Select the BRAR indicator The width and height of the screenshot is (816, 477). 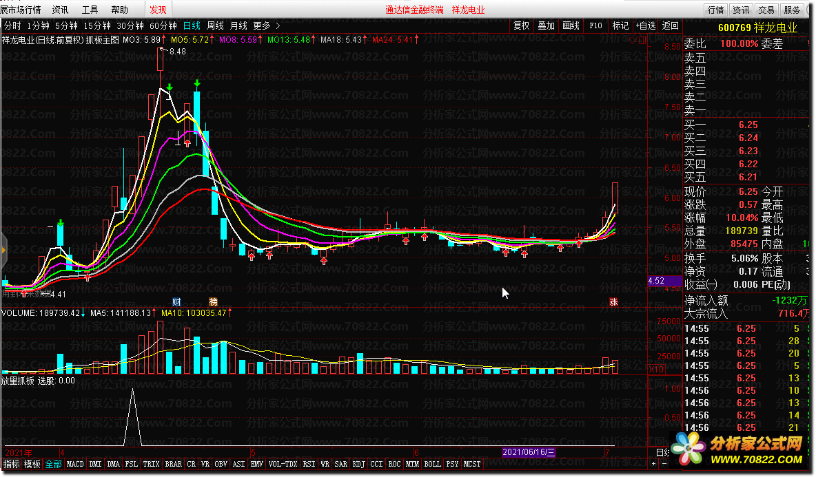173,464
